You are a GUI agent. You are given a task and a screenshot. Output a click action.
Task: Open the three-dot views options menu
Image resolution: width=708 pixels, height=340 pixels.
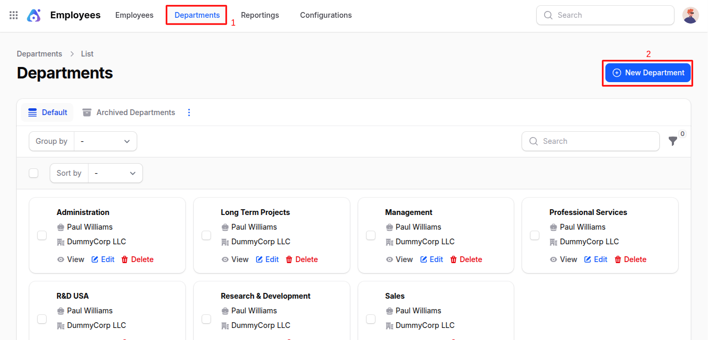coord(189,112)
